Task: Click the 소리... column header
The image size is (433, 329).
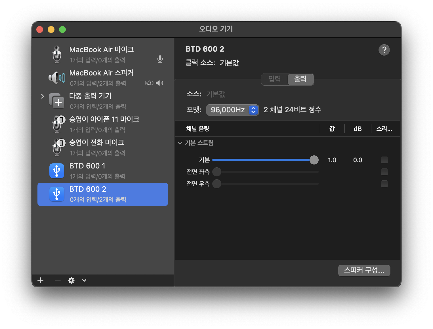Action: [384, 129]
